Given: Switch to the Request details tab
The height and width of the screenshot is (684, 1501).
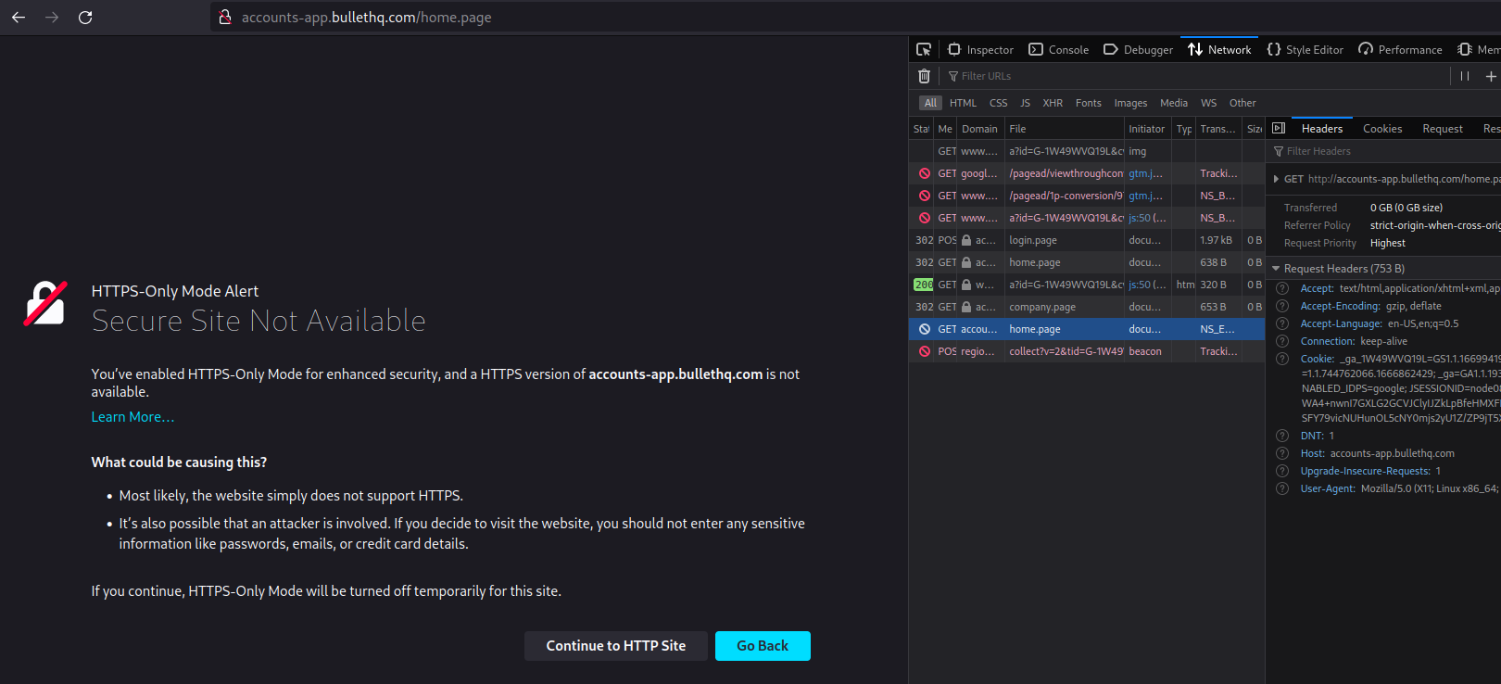Looking at the screenshot, I should point(1442,128).
